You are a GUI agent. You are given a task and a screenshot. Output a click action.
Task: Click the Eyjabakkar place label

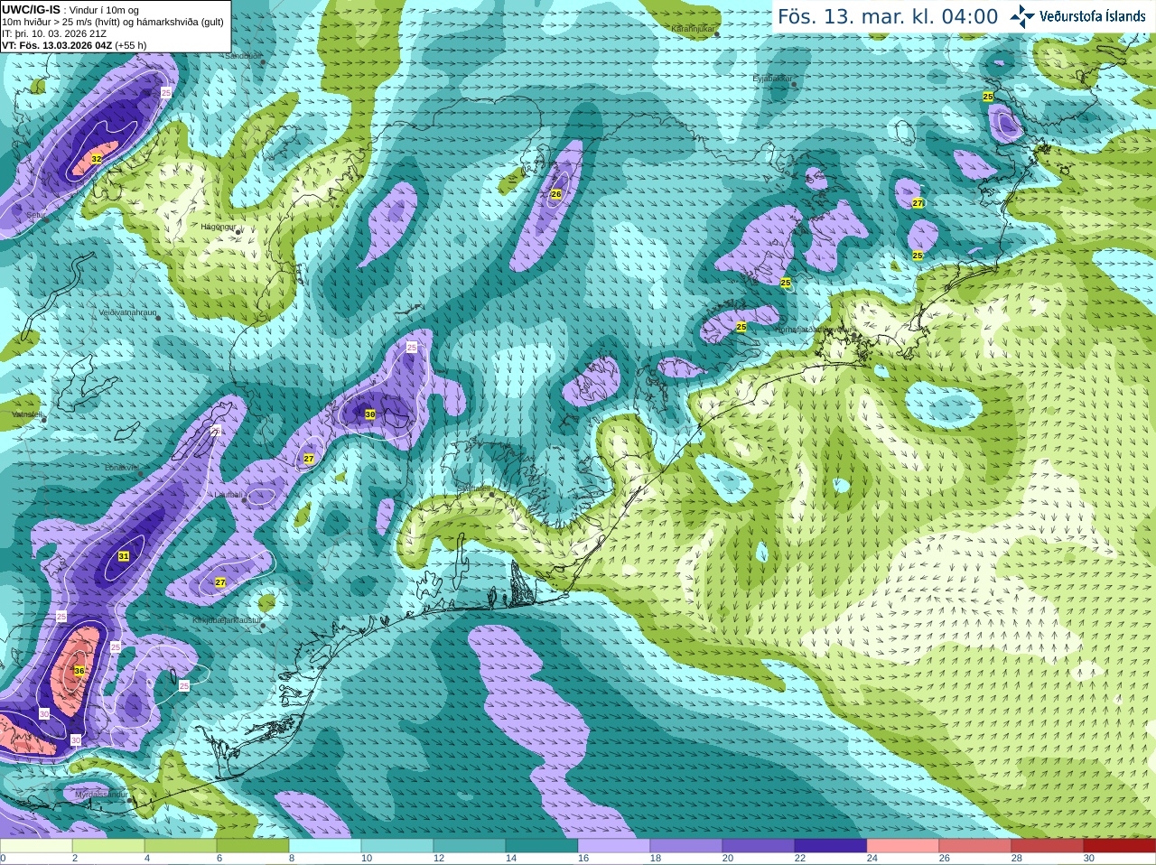click(771, 79)
